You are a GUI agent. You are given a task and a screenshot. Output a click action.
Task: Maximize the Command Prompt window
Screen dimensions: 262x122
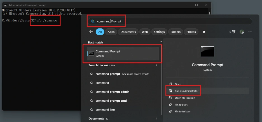pos(196,5)
